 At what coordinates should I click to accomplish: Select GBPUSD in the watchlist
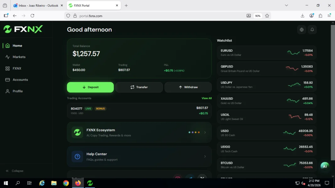(267, 69)
